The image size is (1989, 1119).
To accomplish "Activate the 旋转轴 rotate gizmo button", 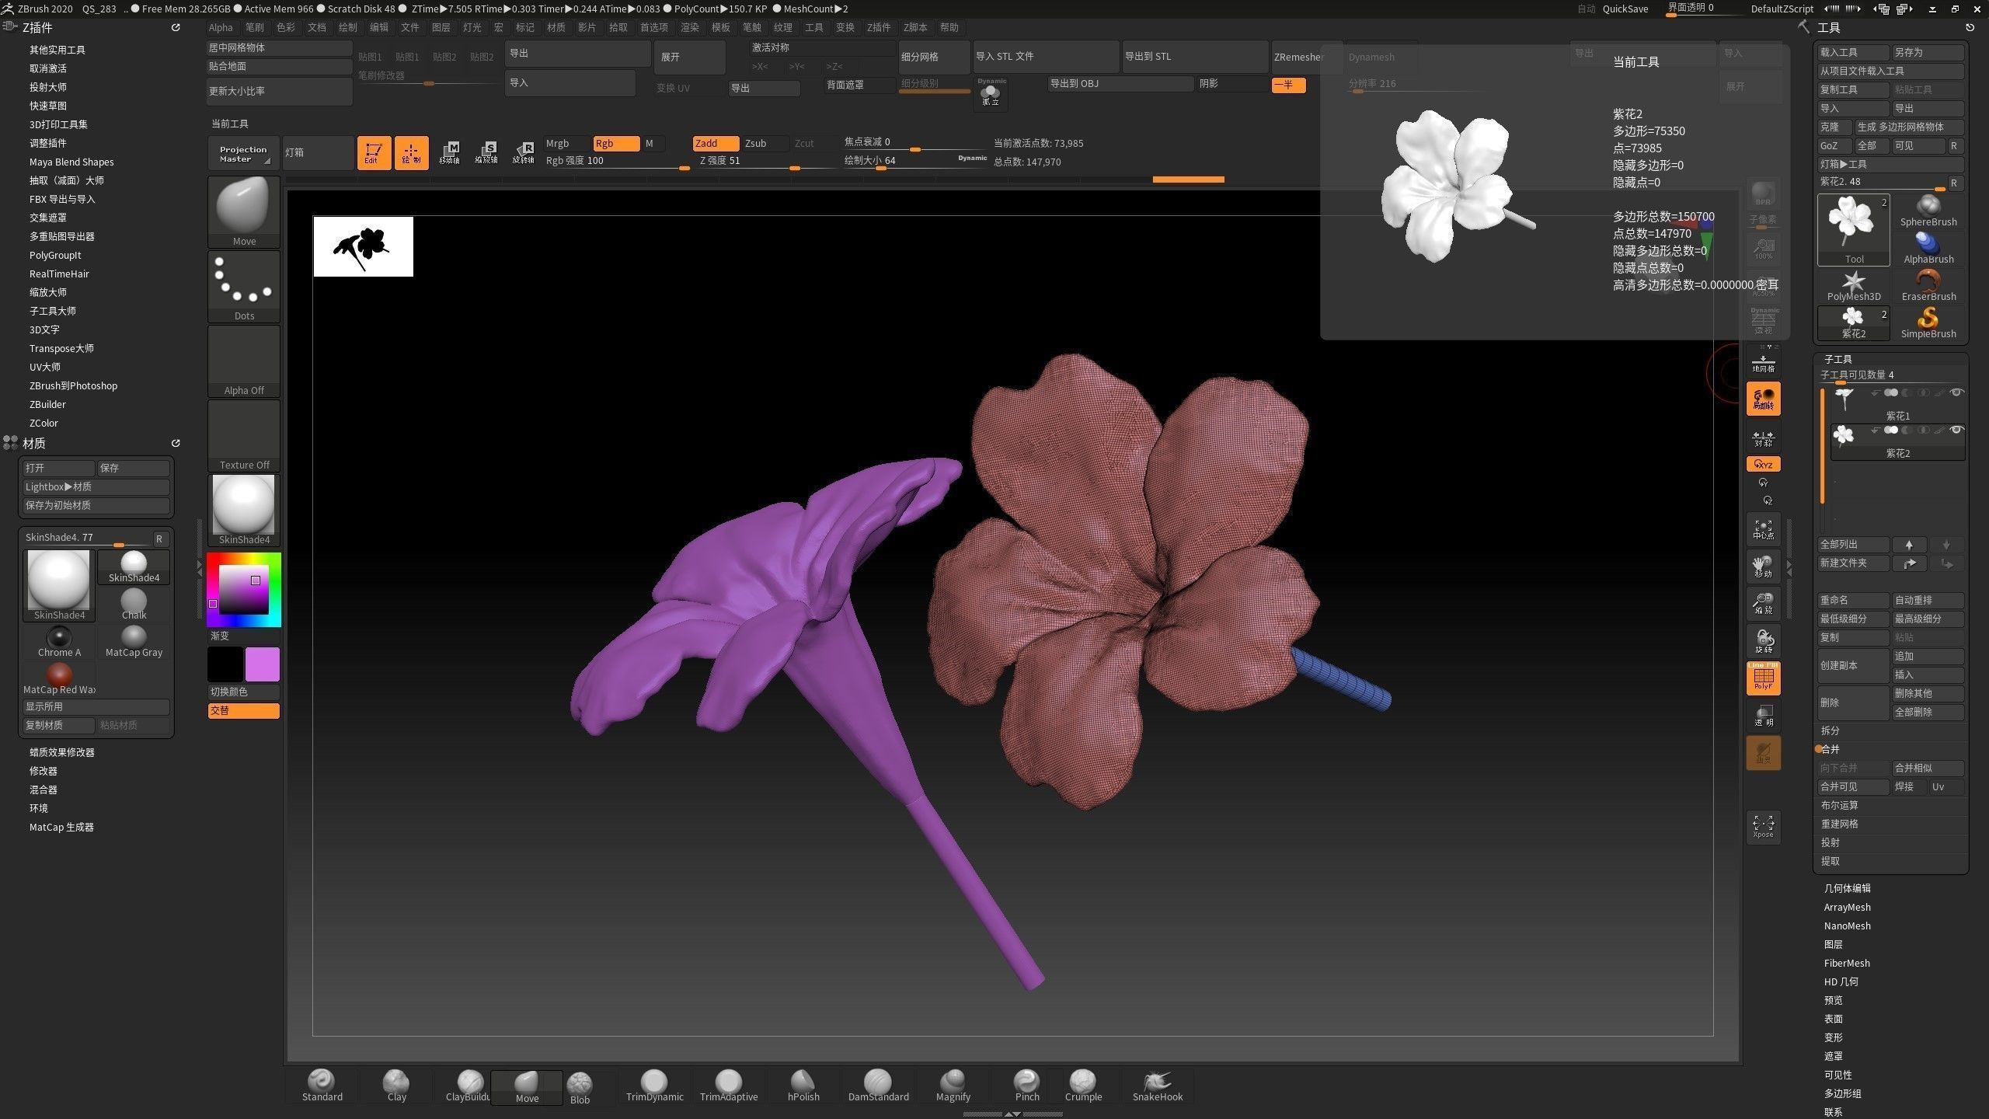I will pyautogui.click(x=524, y=152).
